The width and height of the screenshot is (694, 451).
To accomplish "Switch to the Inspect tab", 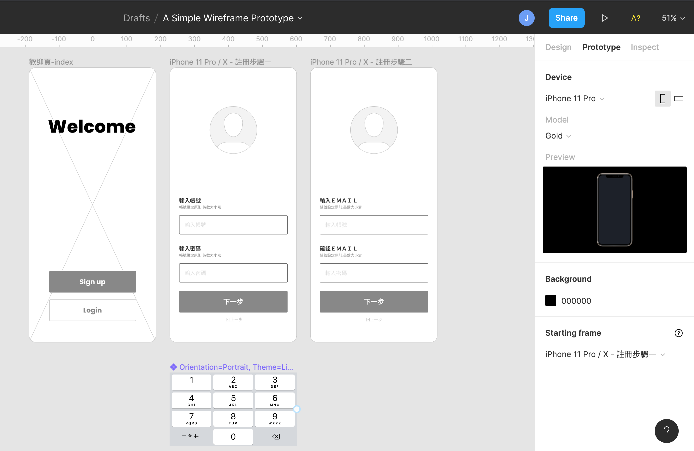I will (x=645, y=47).
